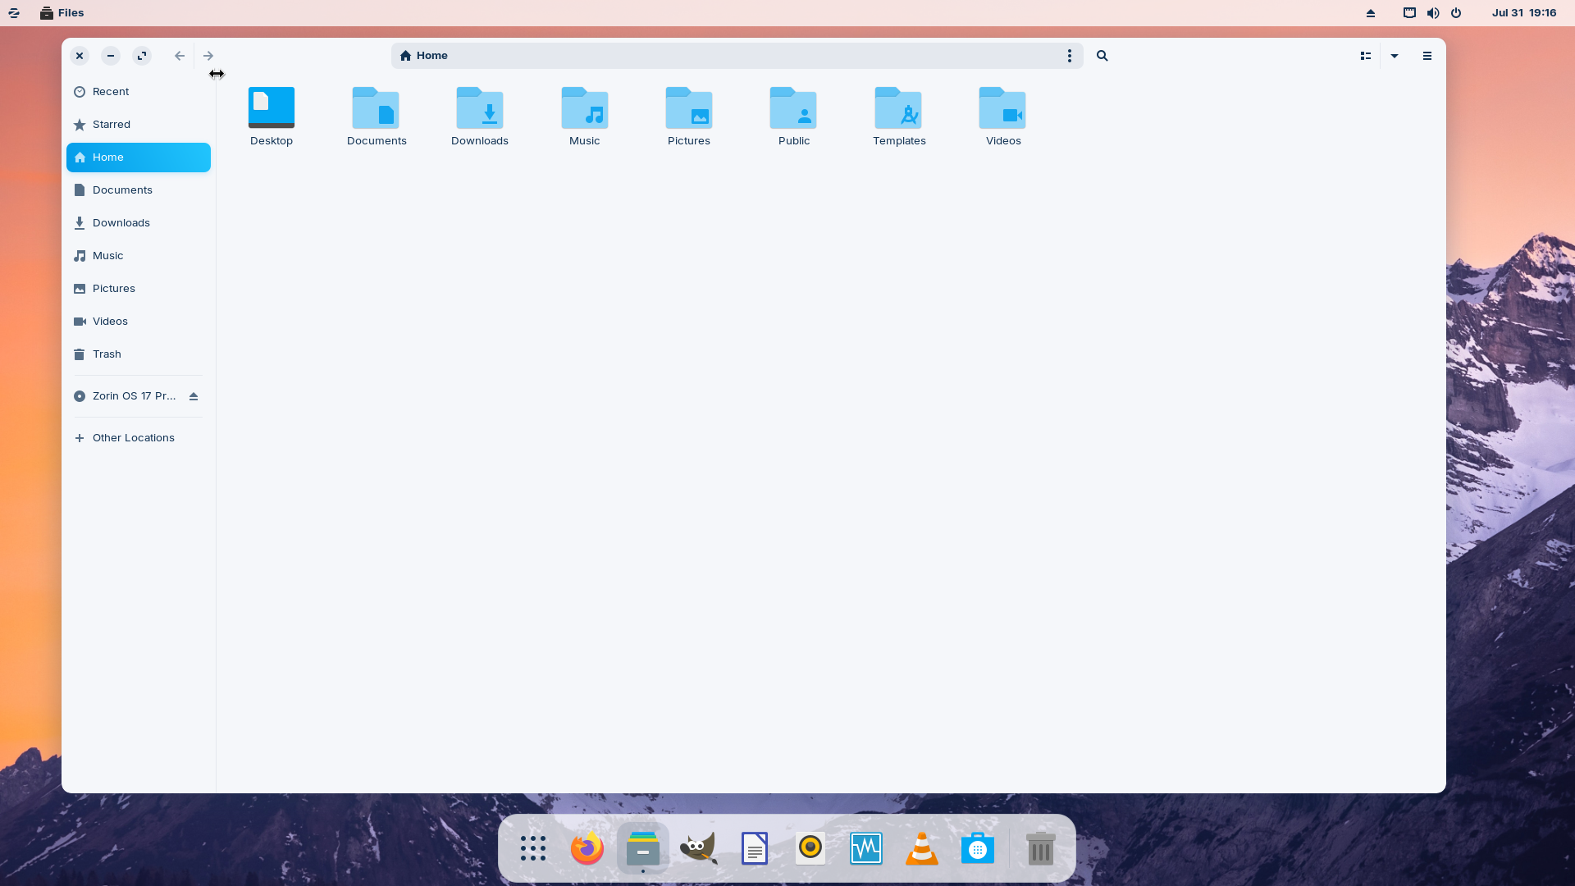Image resolution: width=1575 pixels, height=886 pixels.
Task: Go back with the left arrow
Action: click(x=180, y=56)
